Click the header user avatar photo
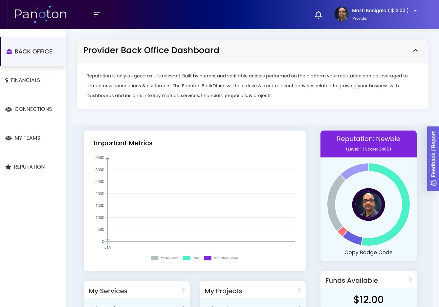439x307 pixels. tap(342, 14)
